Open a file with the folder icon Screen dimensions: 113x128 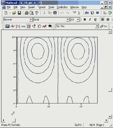pos(14,13)
